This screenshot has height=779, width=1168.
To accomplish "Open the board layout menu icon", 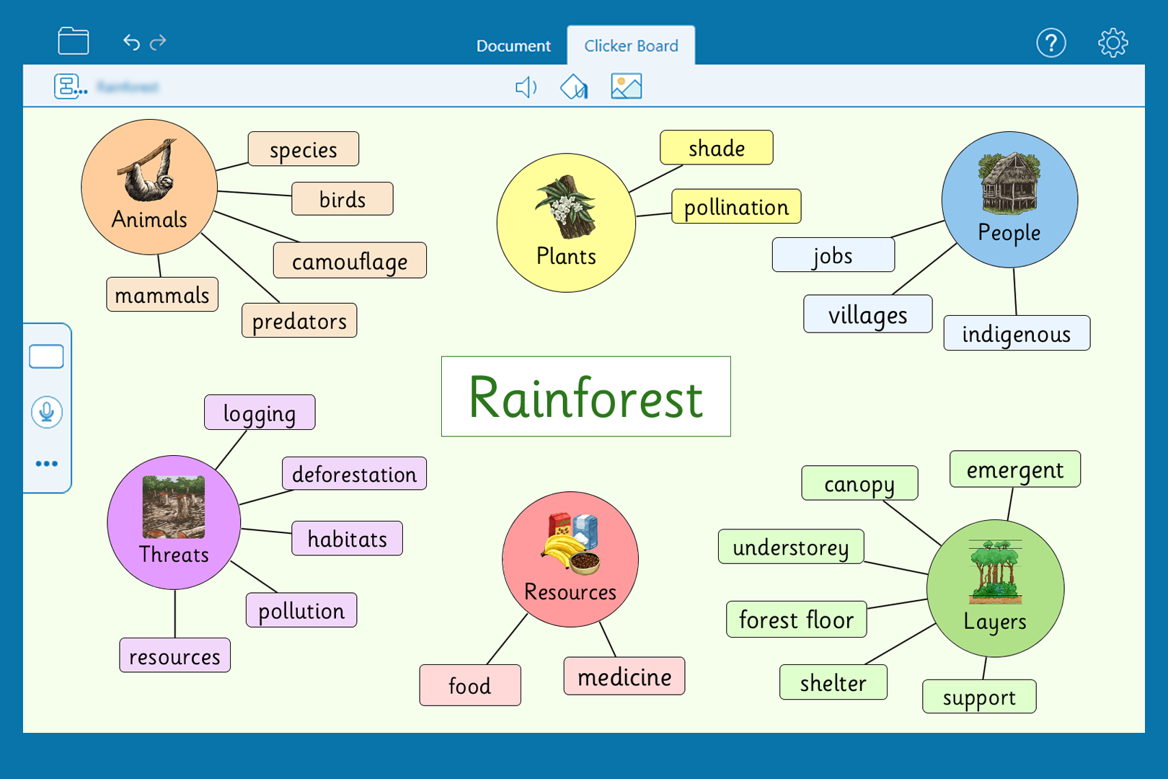I will [x=70, y=87].
